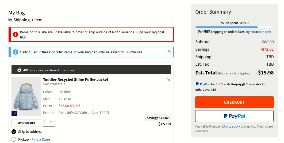Click the red error alert icon

[16, 34]
